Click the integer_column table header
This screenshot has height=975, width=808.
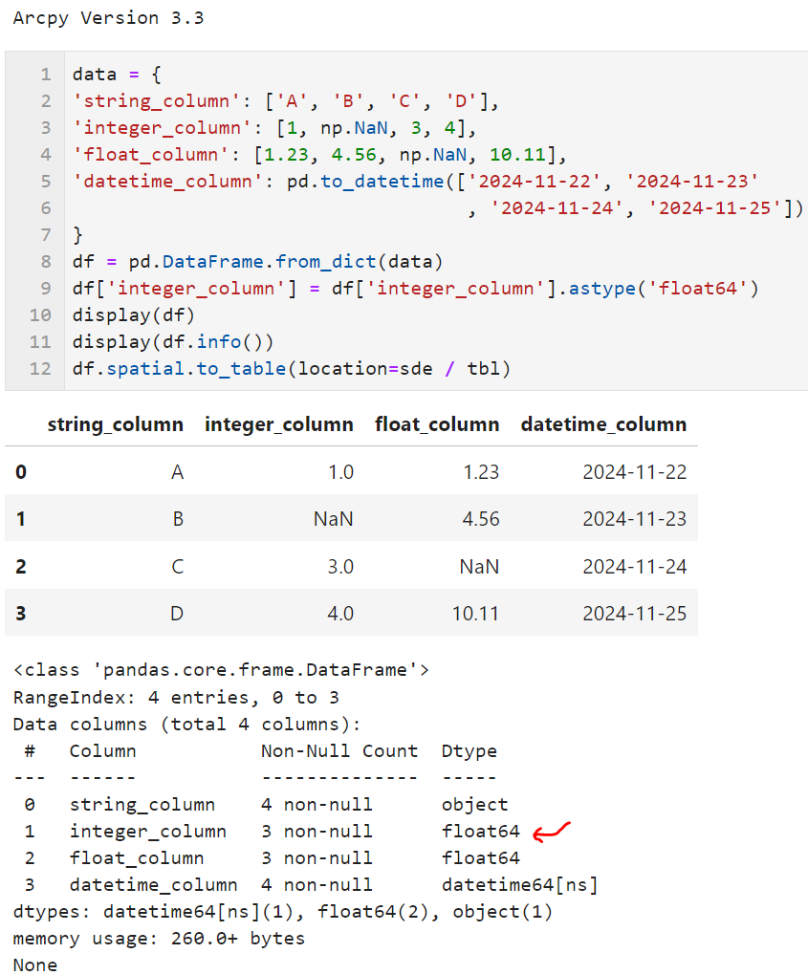[278, 424]
